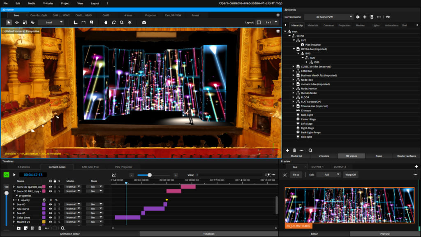Open the V-Nodes menu
The width and height of the screenshot is (421, 237).
coord(48,3)
